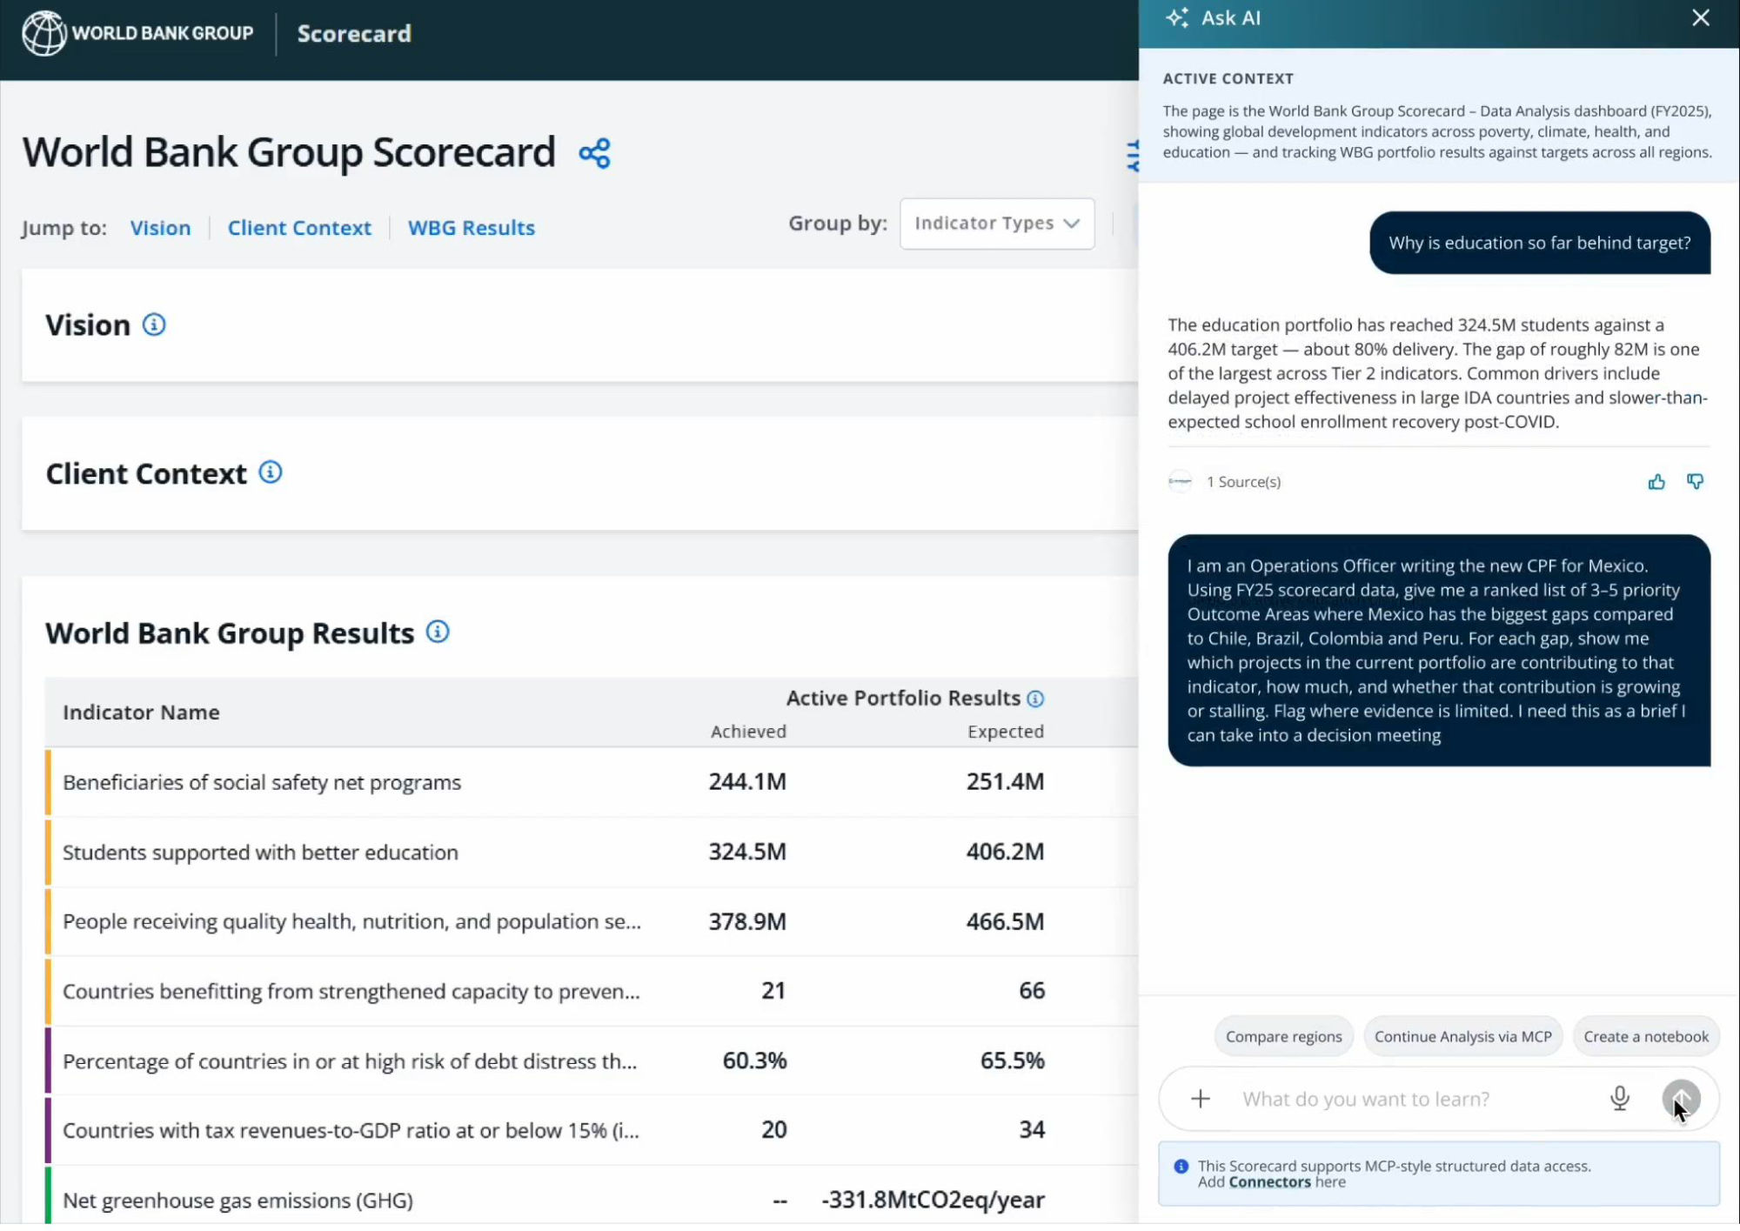This screenshot has width=1740, height=1231.
Task: Open the Group by Indicator Types dropdown
Action: [x=997, y=224]
